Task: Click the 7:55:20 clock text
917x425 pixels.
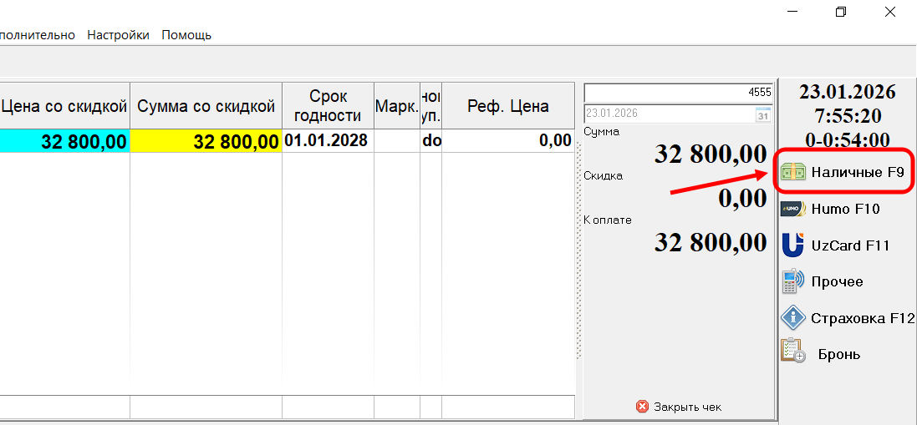Action: click(848, 116)
